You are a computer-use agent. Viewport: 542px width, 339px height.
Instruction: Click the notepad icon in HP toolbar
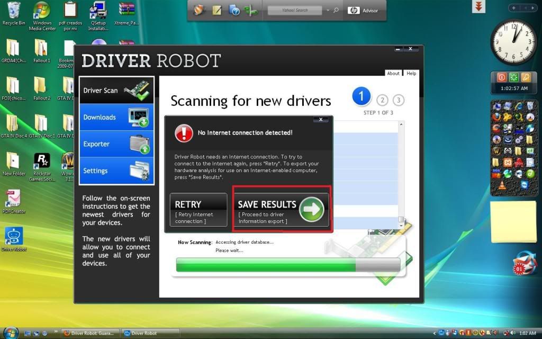point(217,11)
